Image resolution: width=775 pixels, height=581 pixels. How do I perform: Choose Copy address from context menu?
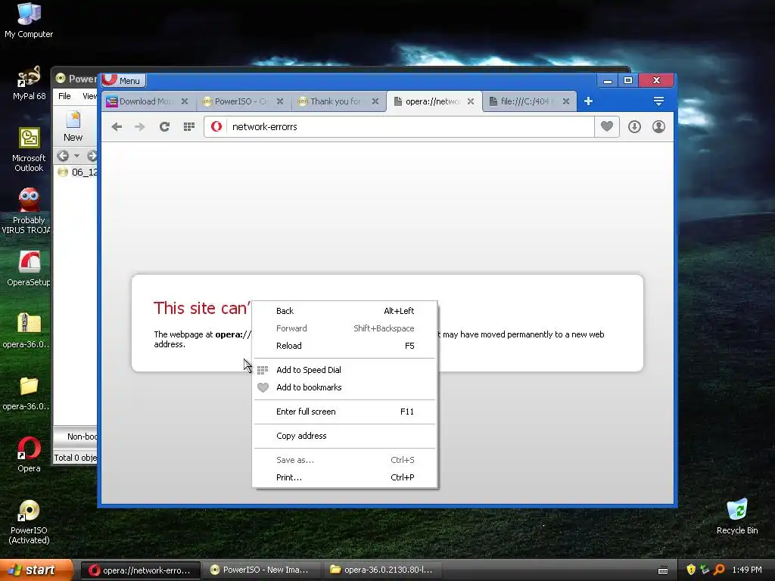click(344, 436)
